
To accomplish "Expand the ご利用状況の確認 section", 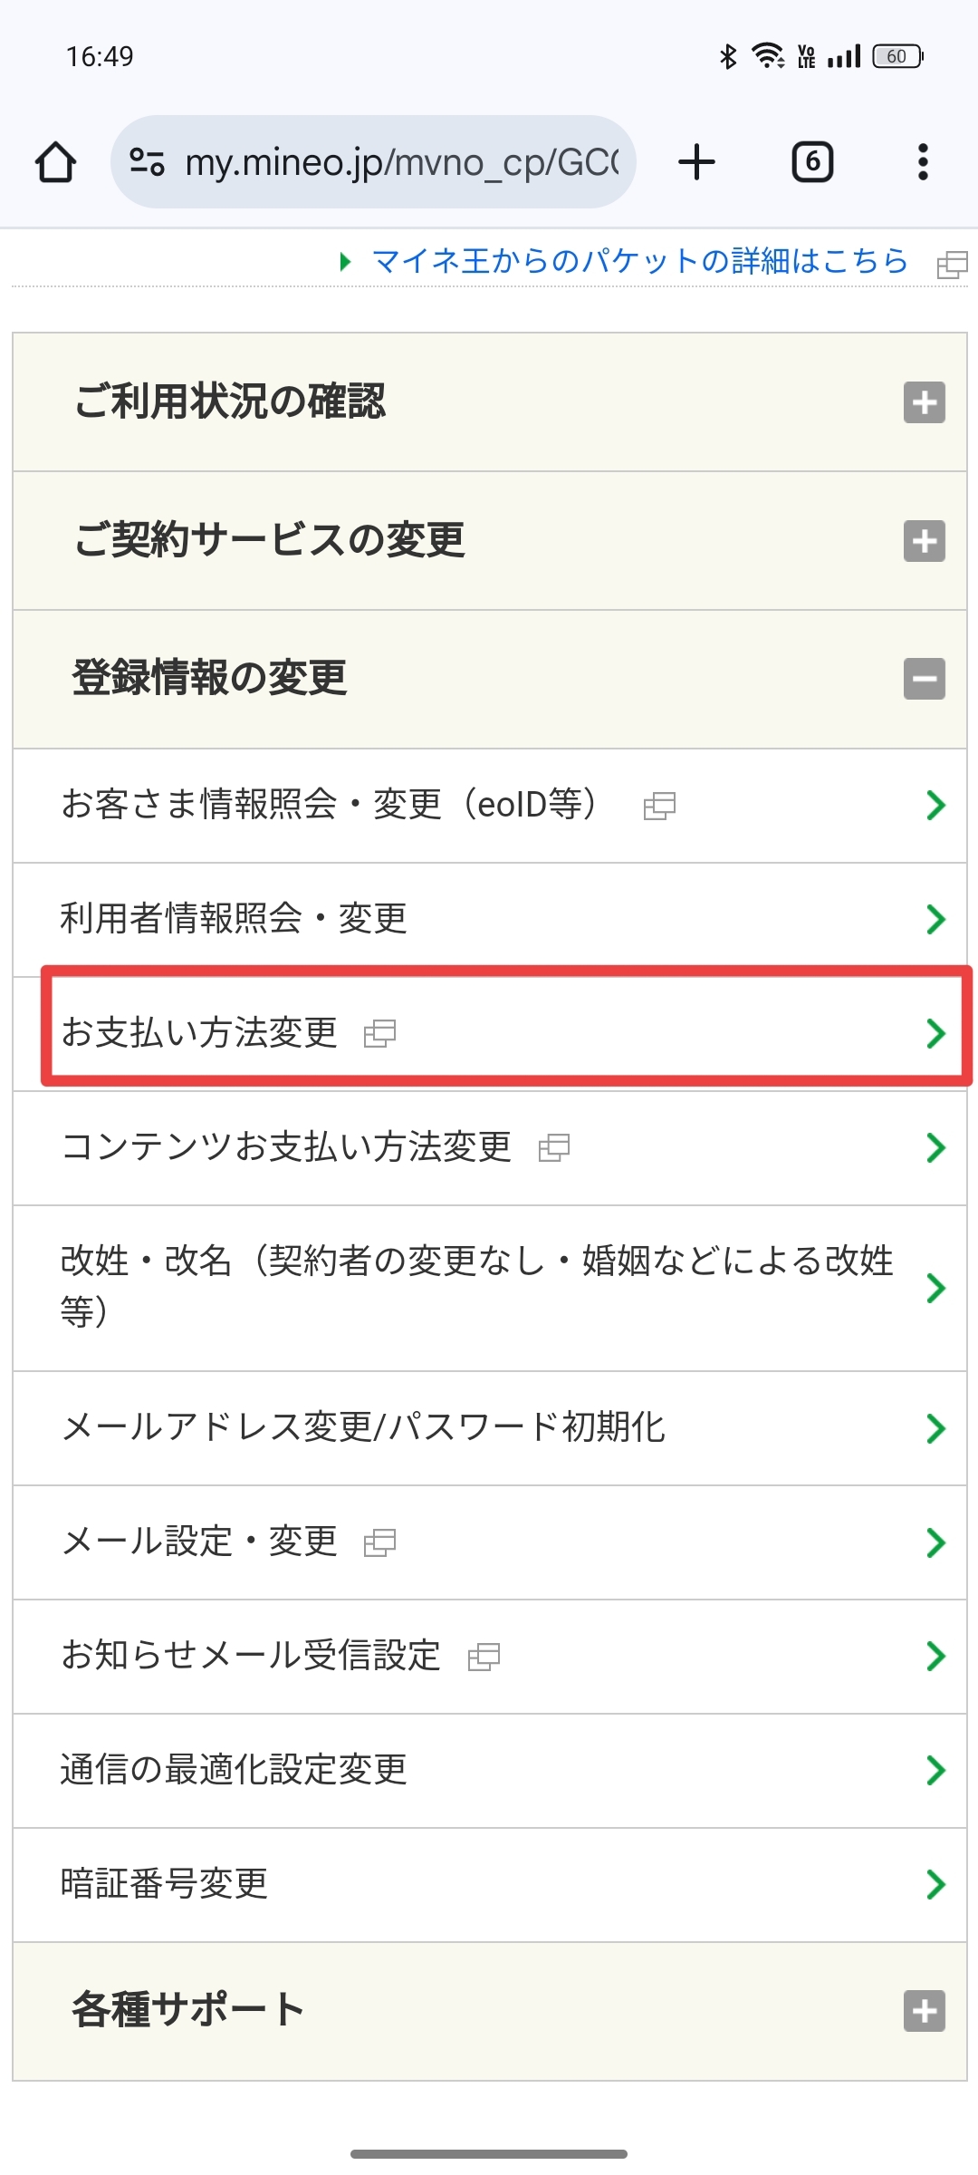I will tap(924, 402).
